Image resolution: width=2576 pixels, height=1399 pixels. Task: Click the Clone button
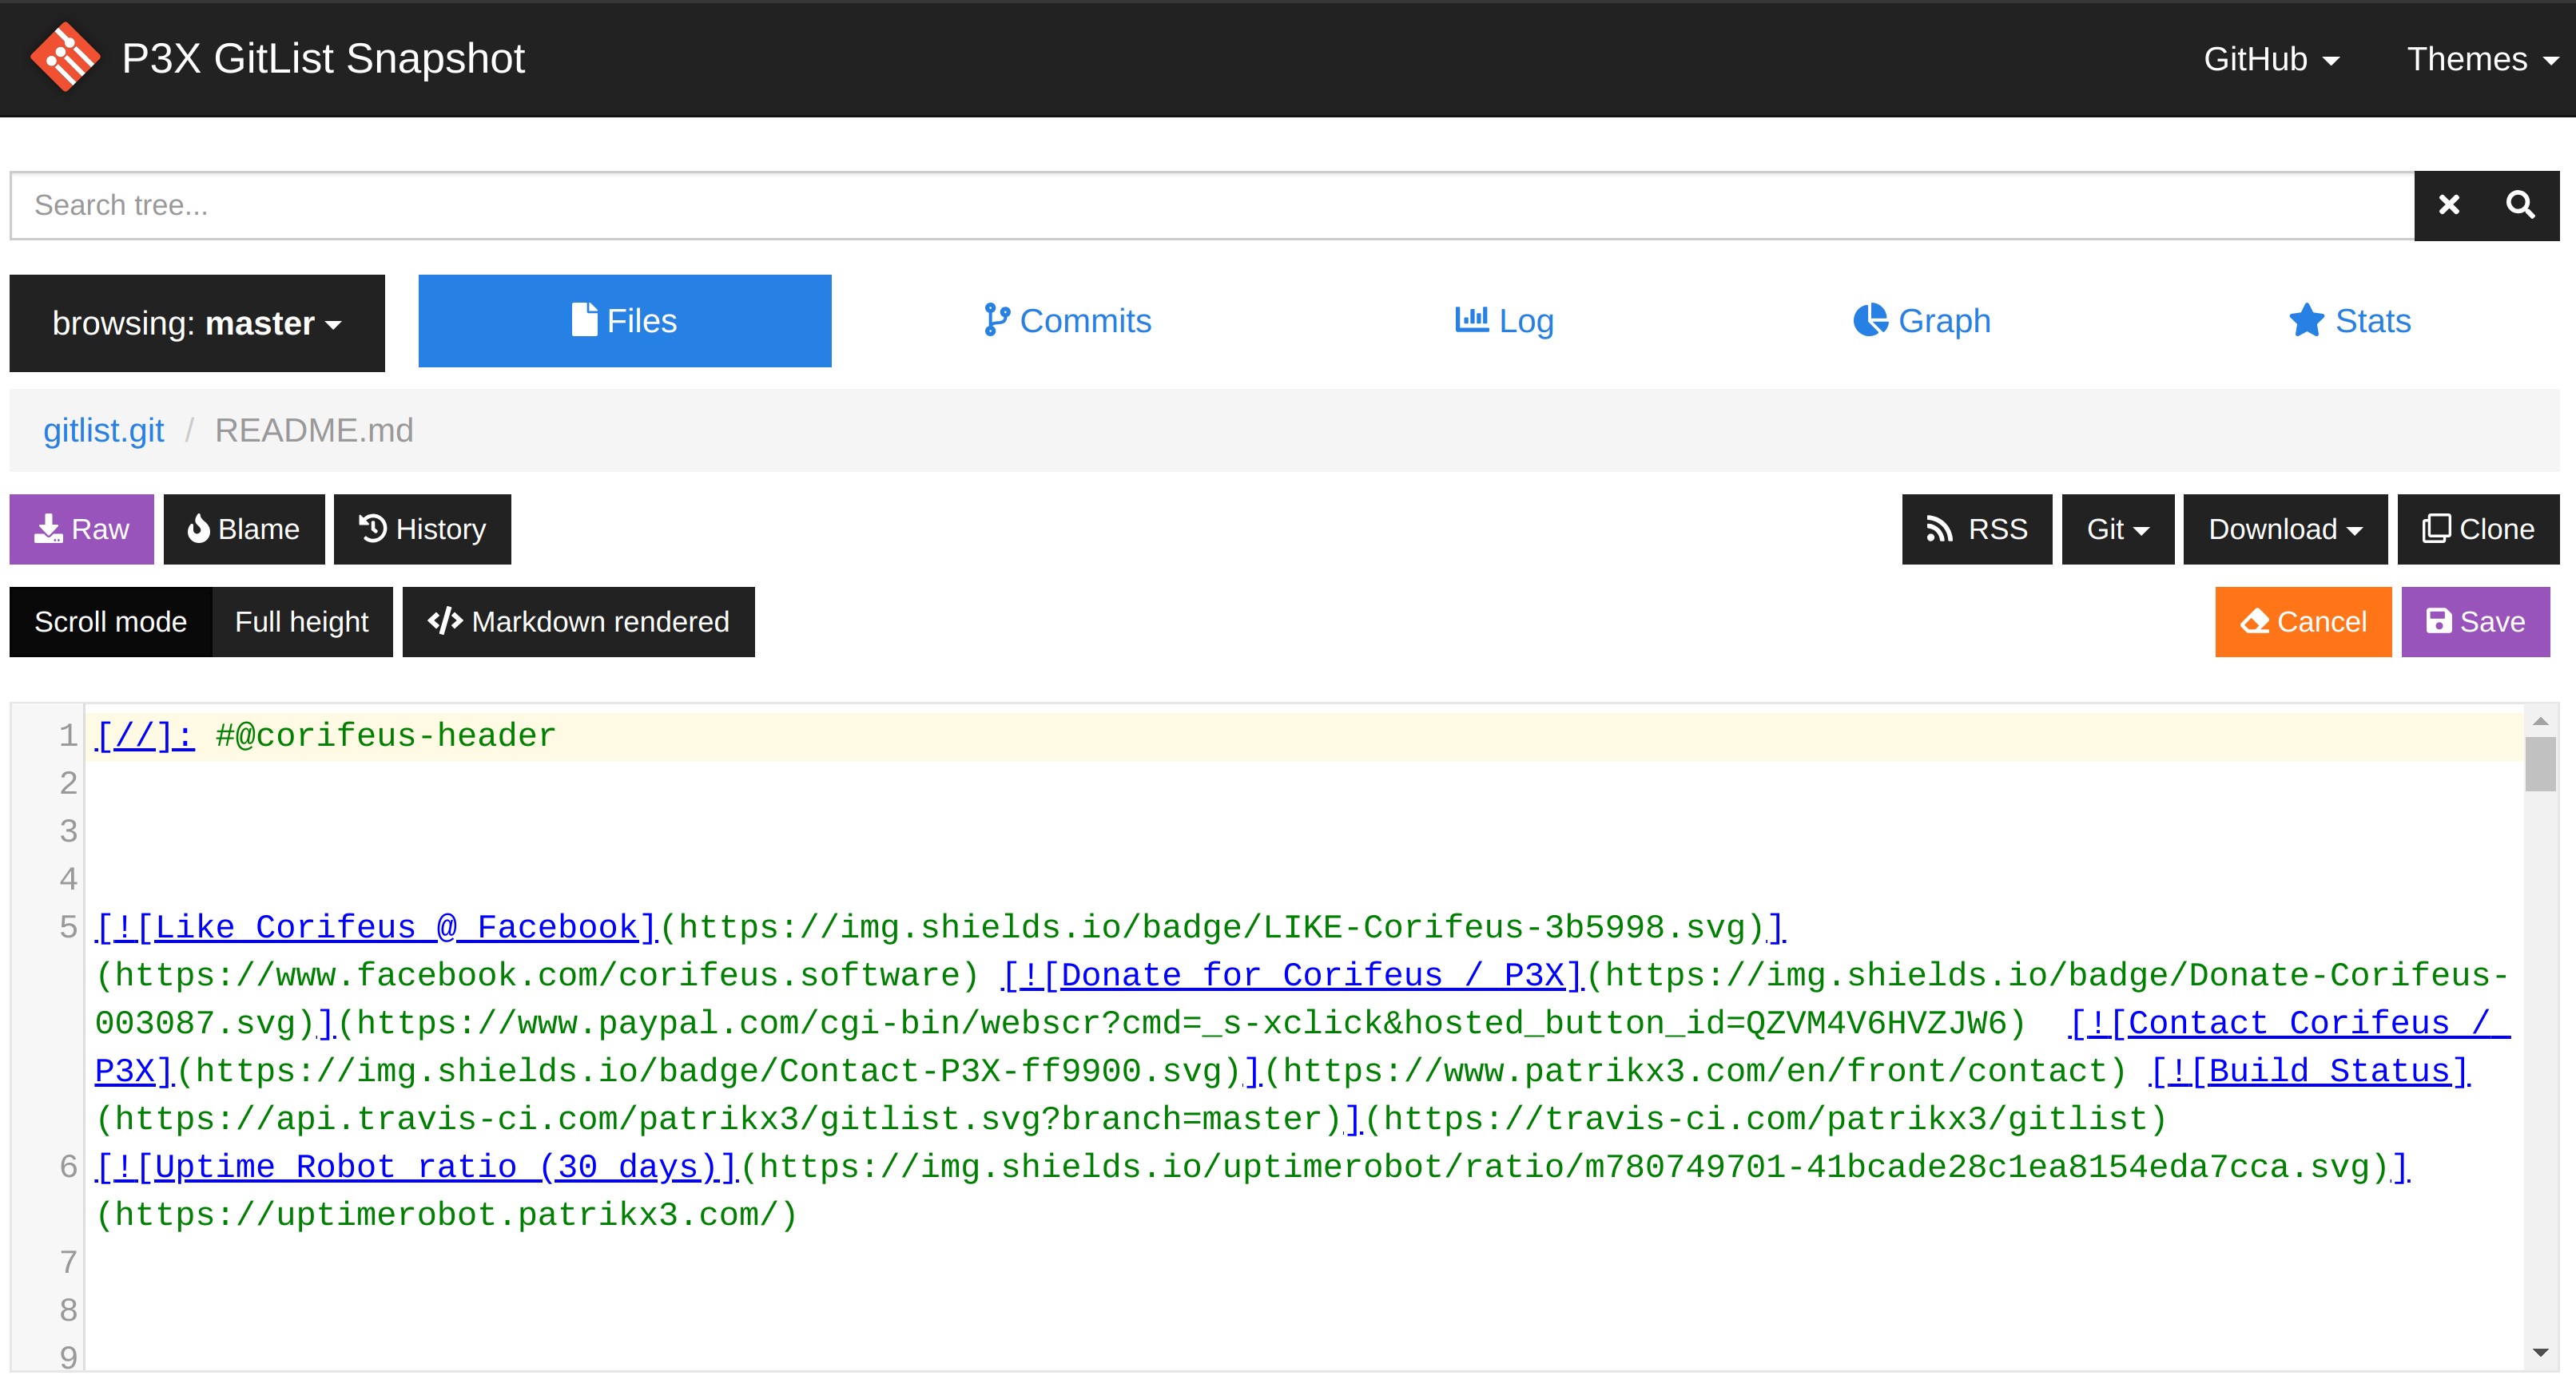point(2478,529)
